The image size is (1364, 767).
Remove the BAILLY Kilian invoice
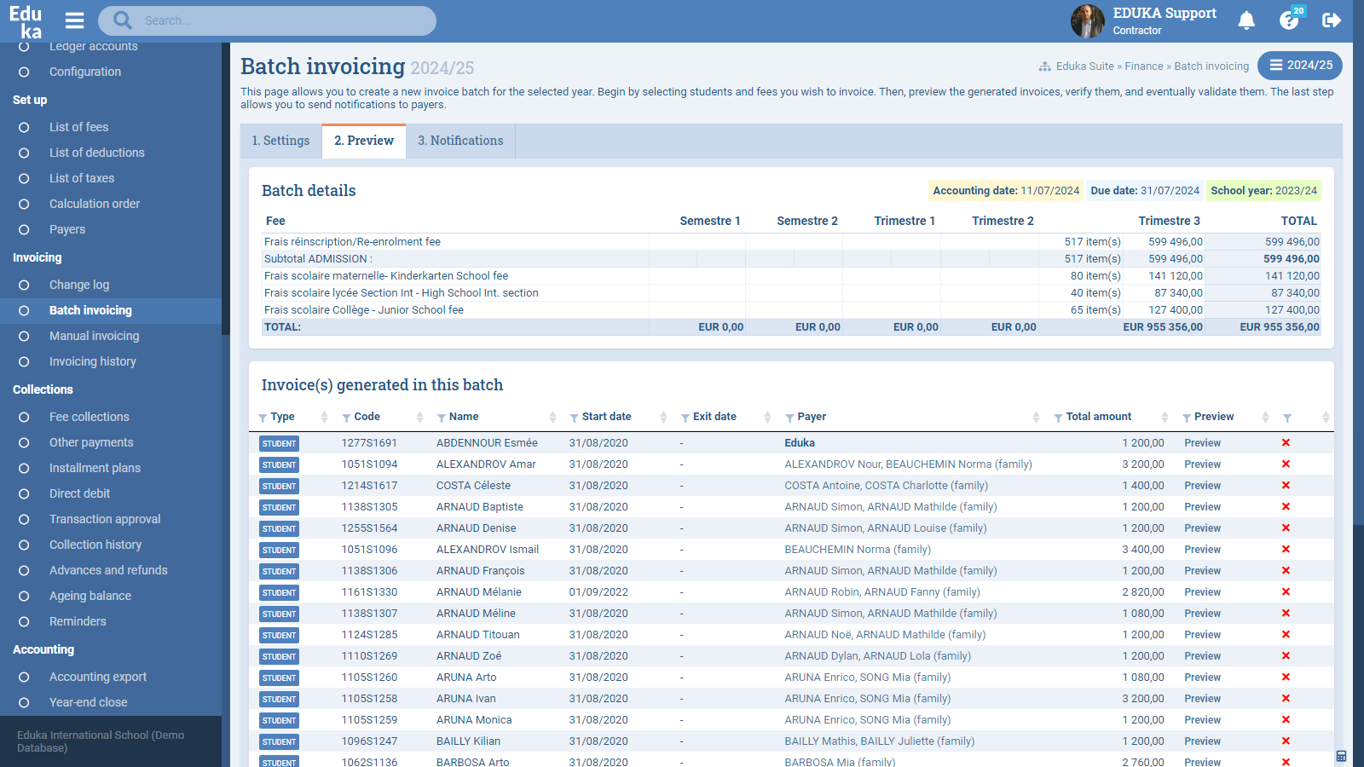(1286, 741)
